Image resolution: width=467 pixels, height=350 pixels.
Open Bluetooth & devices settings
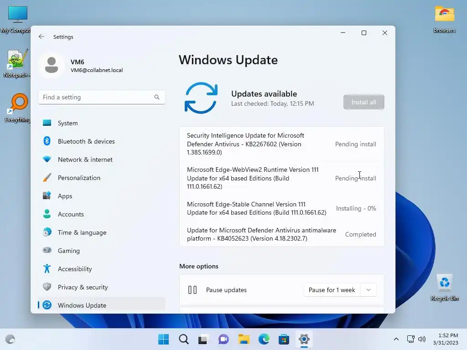[102, 141]
